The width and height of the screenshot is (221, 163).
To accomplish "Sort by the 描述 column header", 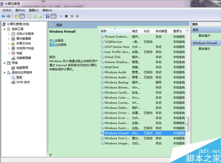I will coord(136,31).
